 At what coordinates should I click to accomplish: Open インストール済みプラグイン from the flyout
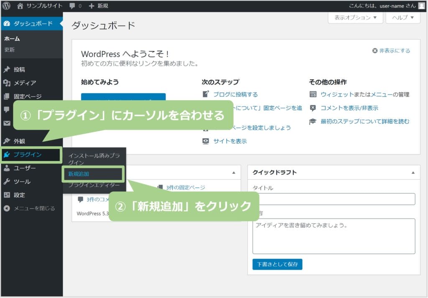coord(94,159)
